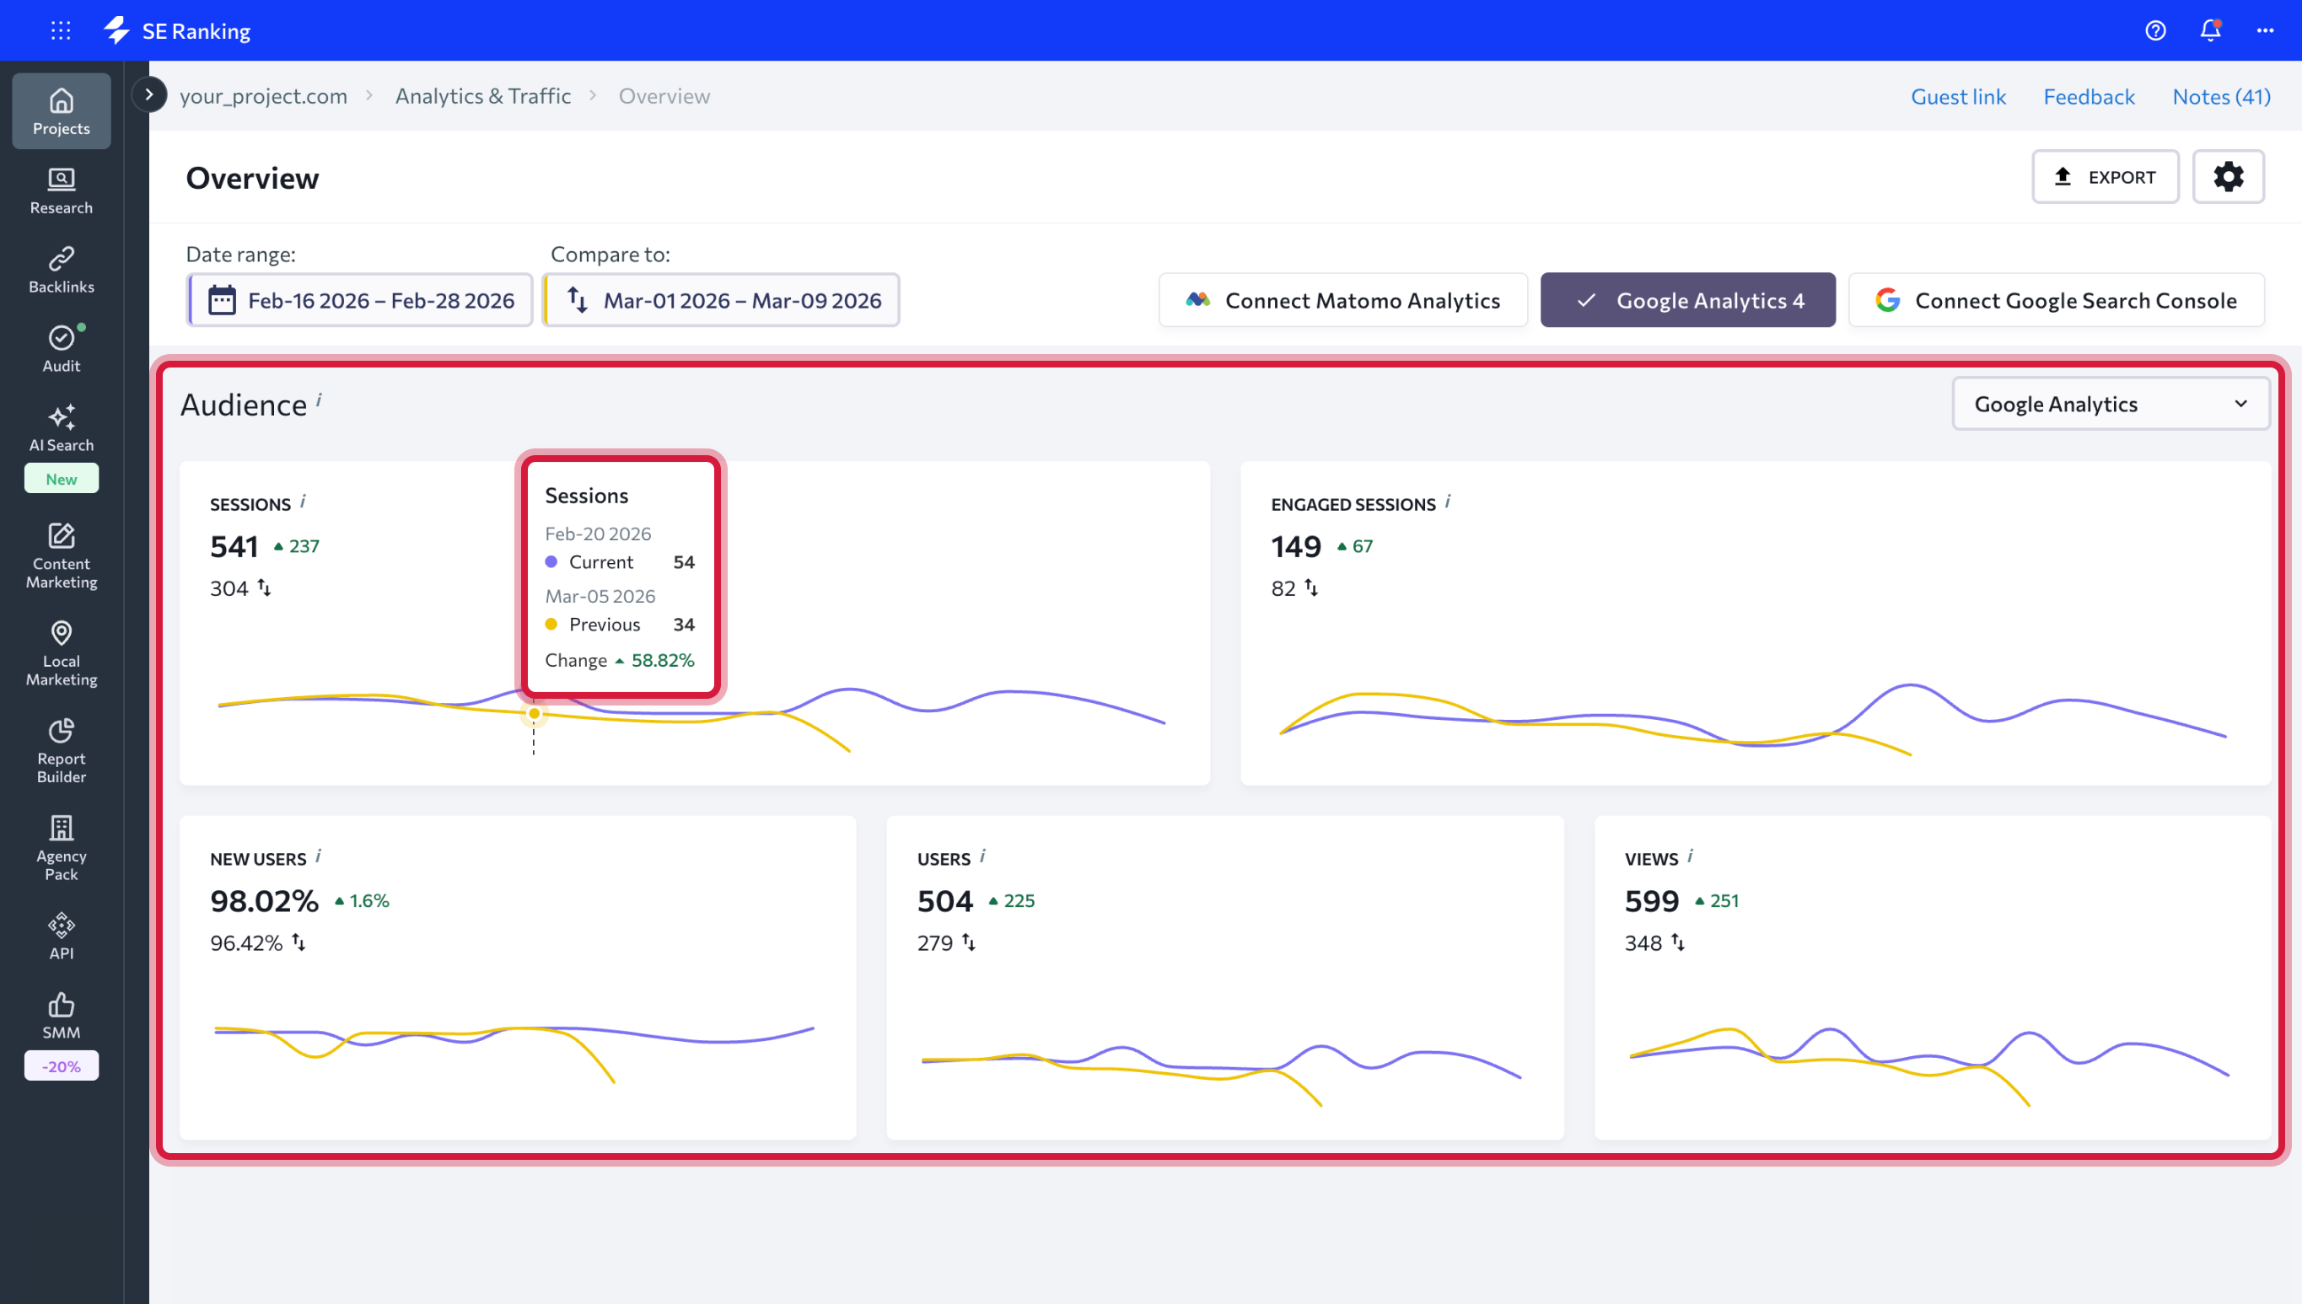Open the AI Search sidebar item

point(61,428)
